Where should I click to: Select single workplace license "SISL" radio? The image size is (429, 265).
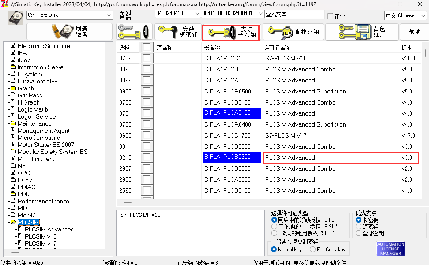274,227
